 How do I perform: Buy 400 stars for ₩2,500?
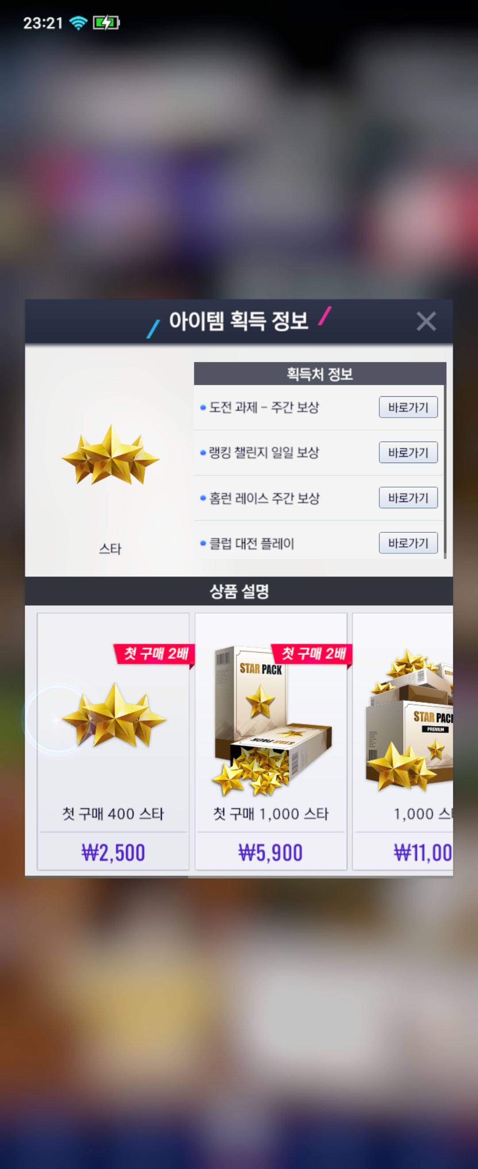(113, 852)
